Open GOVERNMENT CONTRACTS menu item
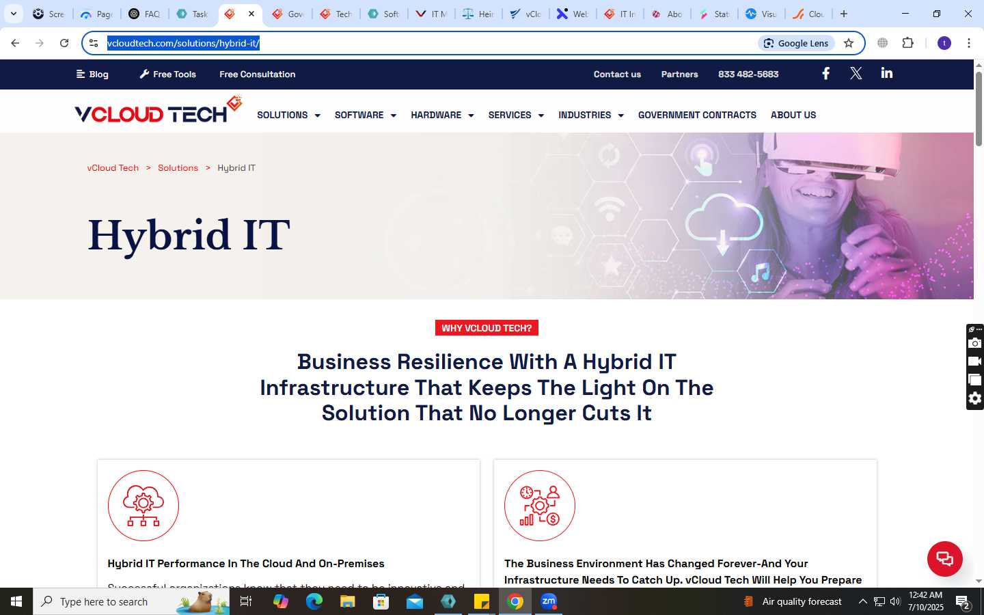The width and height of the screenshot is (984, 615). click(697, 115)
